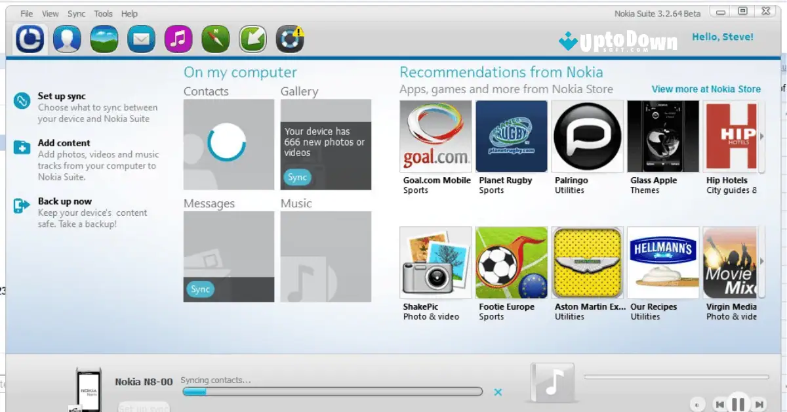Open the updates icon with warning badge
The height and width of the screenshot is (412, 787).
[290, 39]
